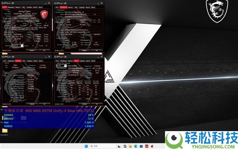238x149 pixels.
Task: Open Graphics tab in the CPU-tab window
Action: pos(29,7)
